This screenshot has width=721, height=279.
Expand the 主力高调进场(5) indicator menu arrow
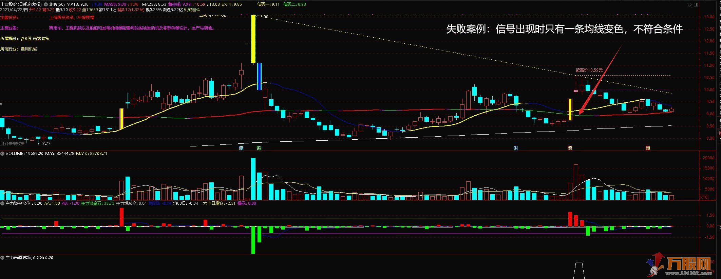2,258
